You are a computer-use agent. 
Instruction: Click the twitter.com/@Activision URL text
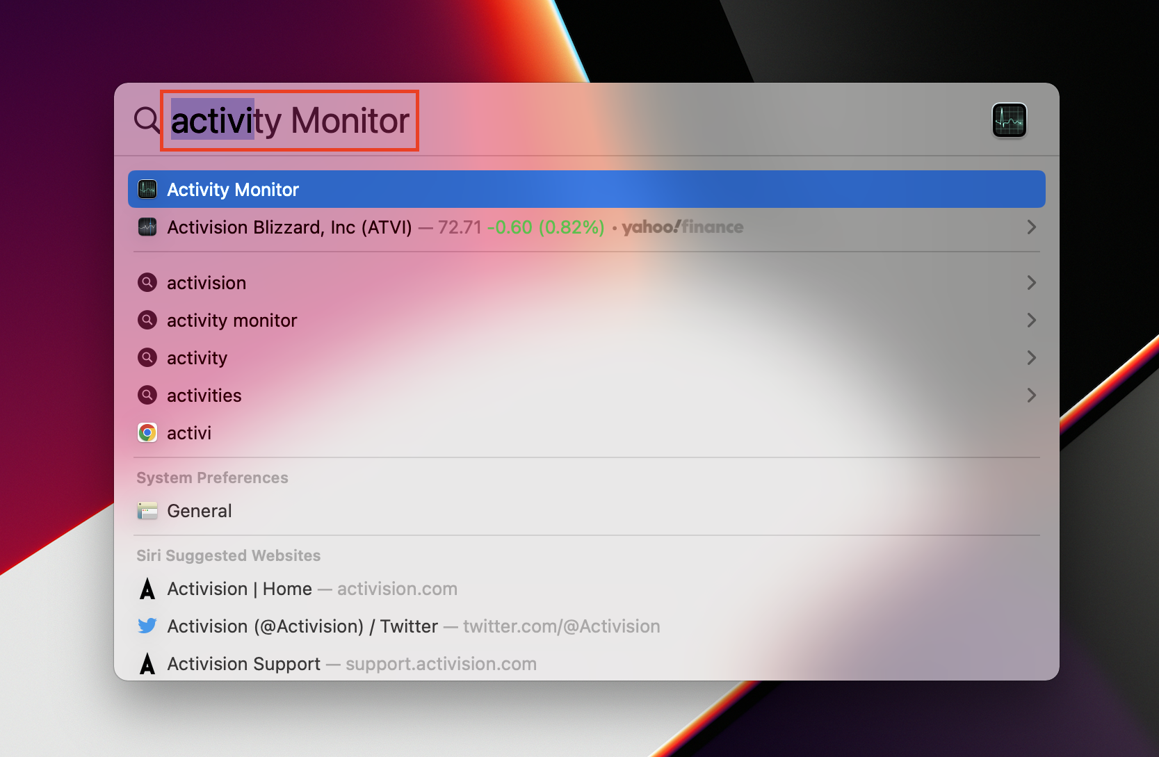pos(561,626)
